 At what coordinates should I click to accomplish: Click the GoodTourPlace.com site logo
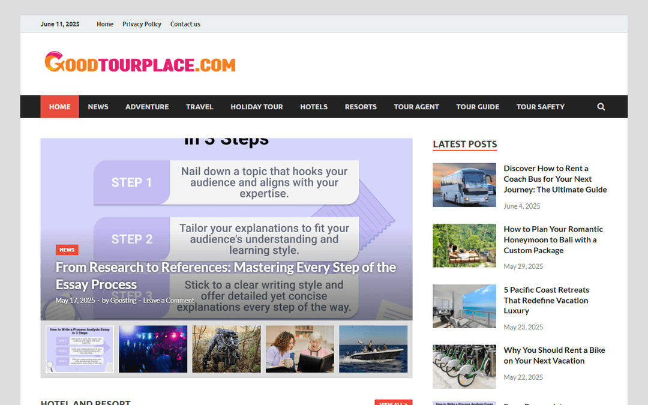pyautogui.click(x=140, y=62)
